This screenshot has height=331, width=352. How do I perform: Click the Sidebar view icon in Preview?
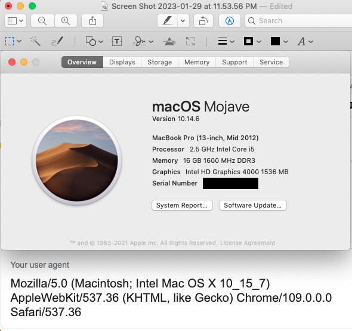click(12, 21)
